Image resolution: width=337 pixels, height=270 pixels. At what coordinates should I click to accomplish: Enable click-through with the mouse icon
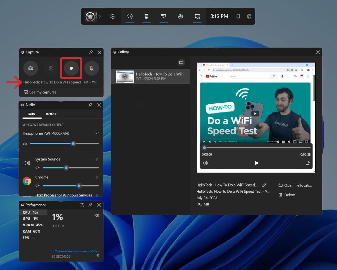[x=238, y=16]
